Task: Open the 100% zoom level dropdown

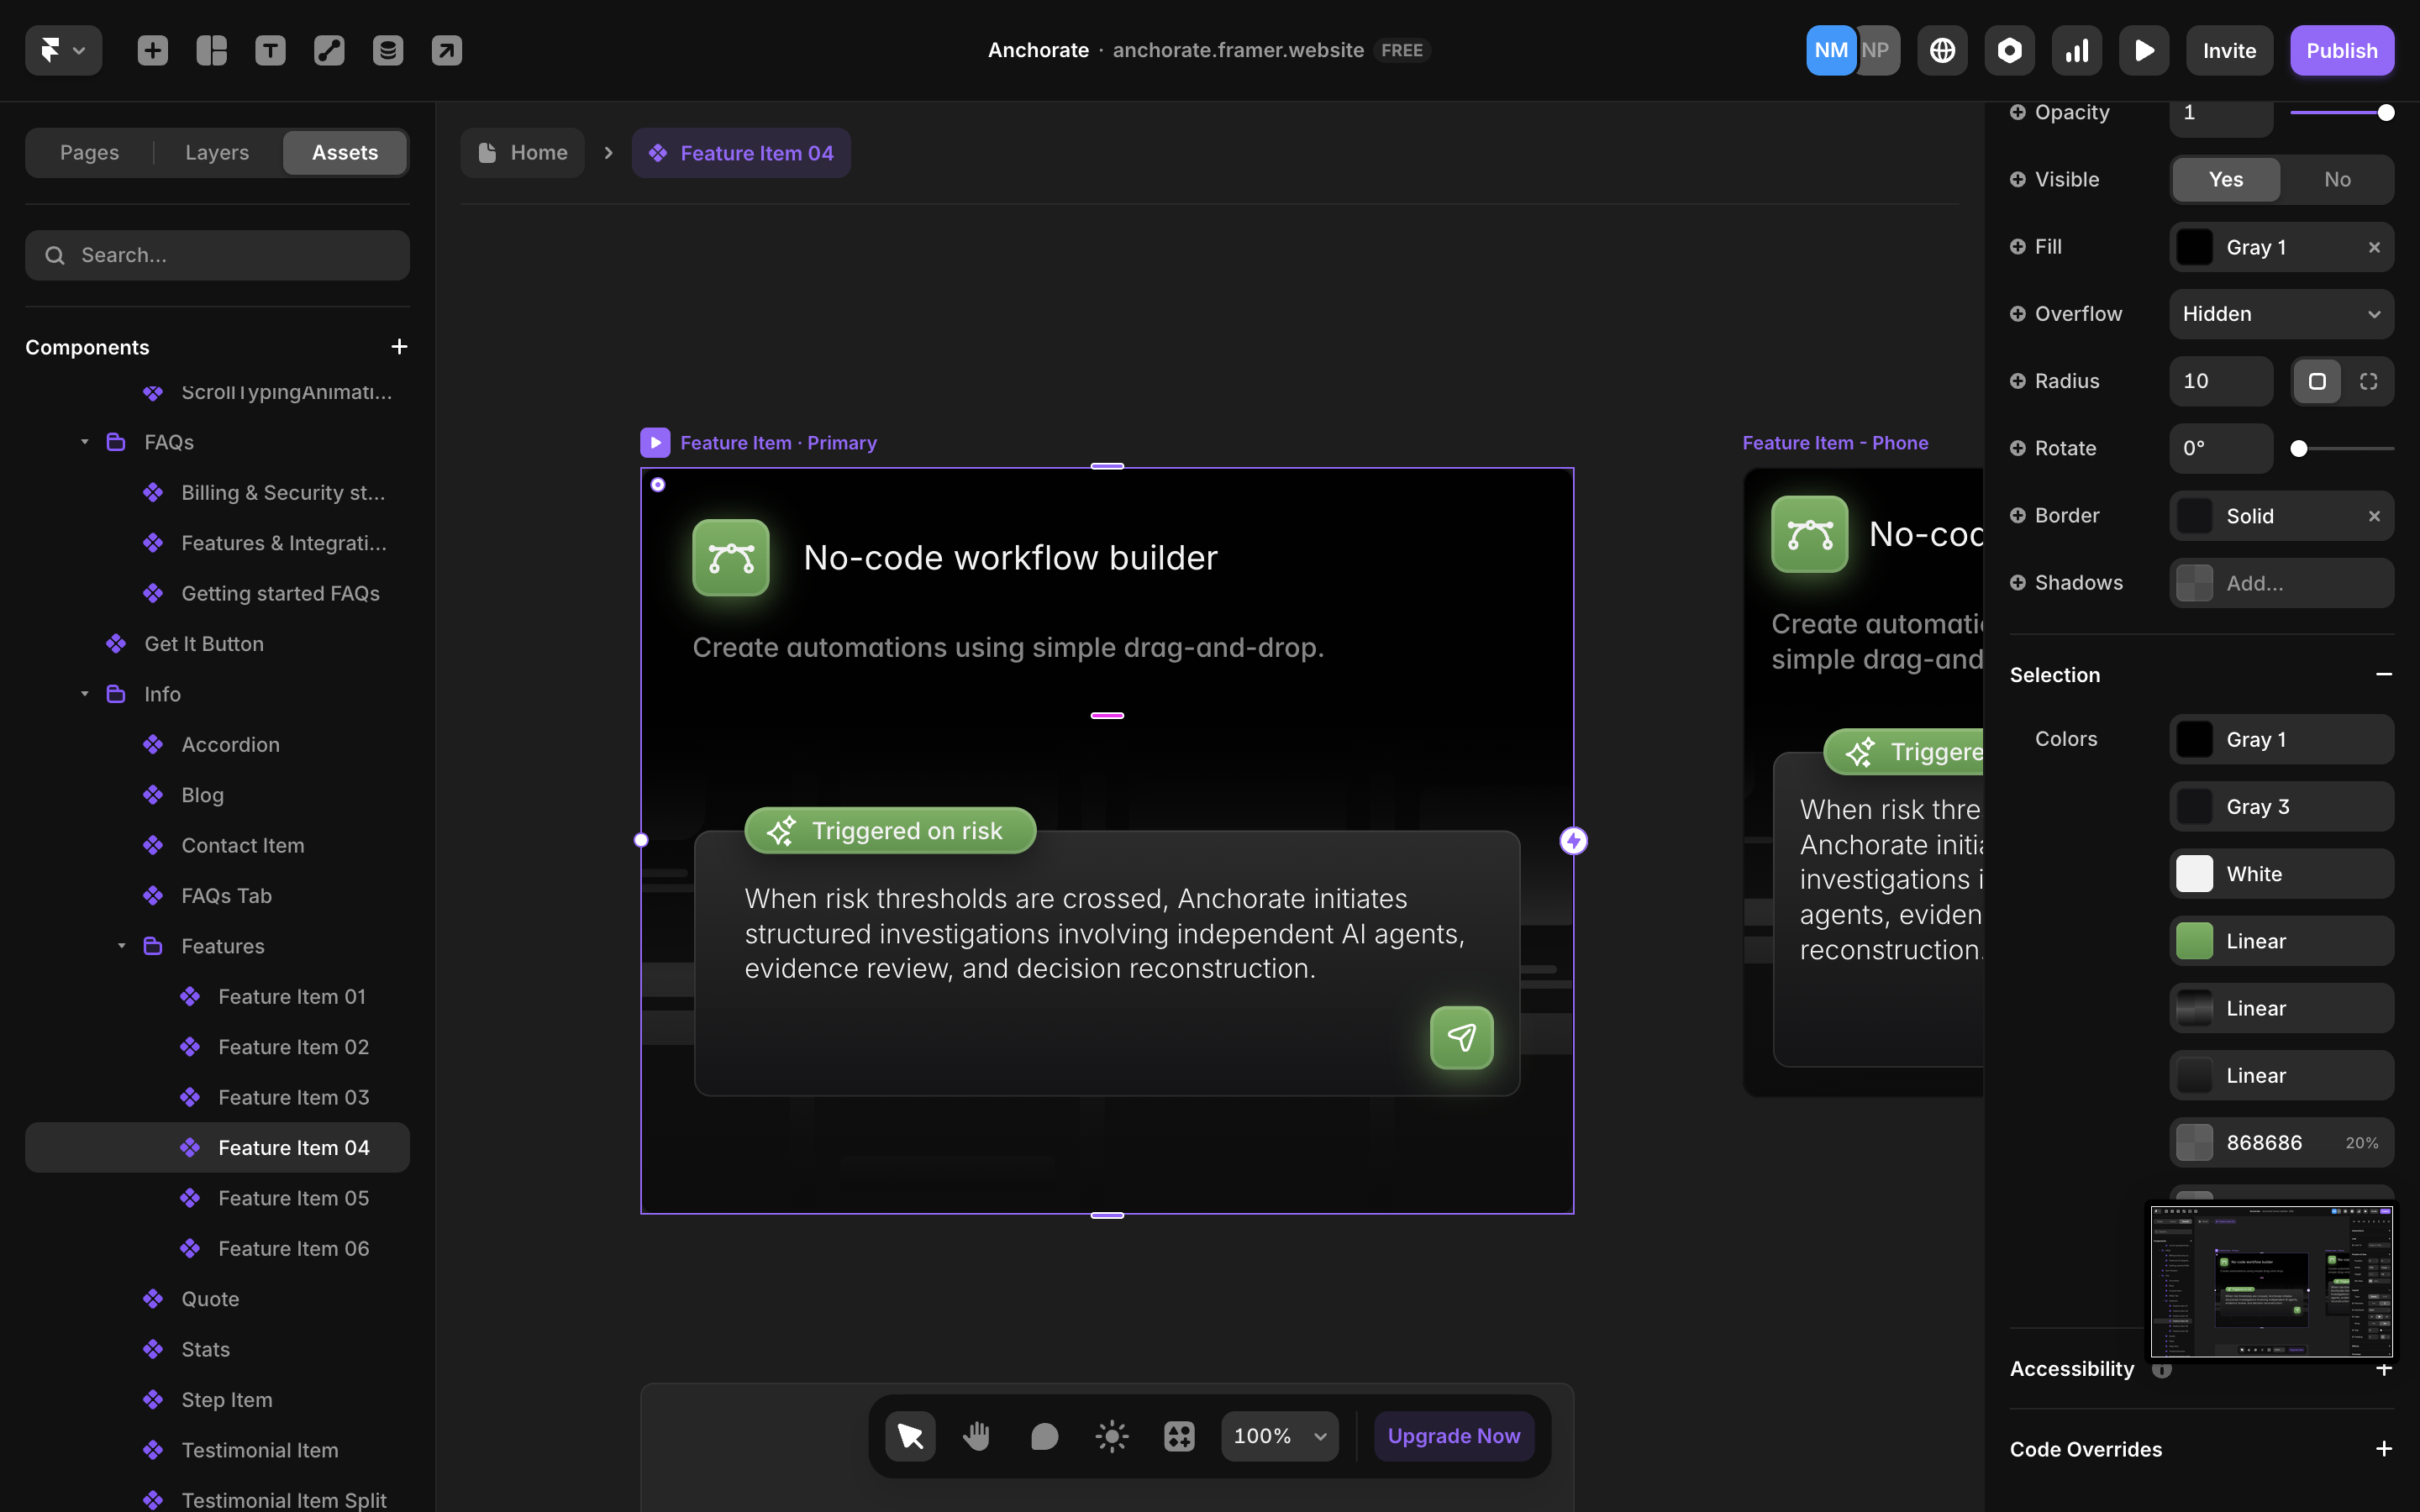Action: pos(1279,1436)
